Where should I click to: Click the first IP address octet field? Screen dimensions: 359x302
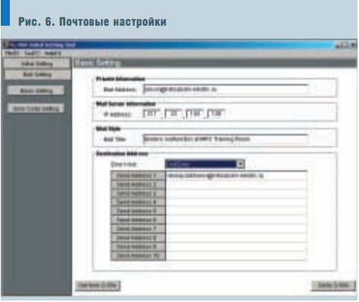coord(152,114)
